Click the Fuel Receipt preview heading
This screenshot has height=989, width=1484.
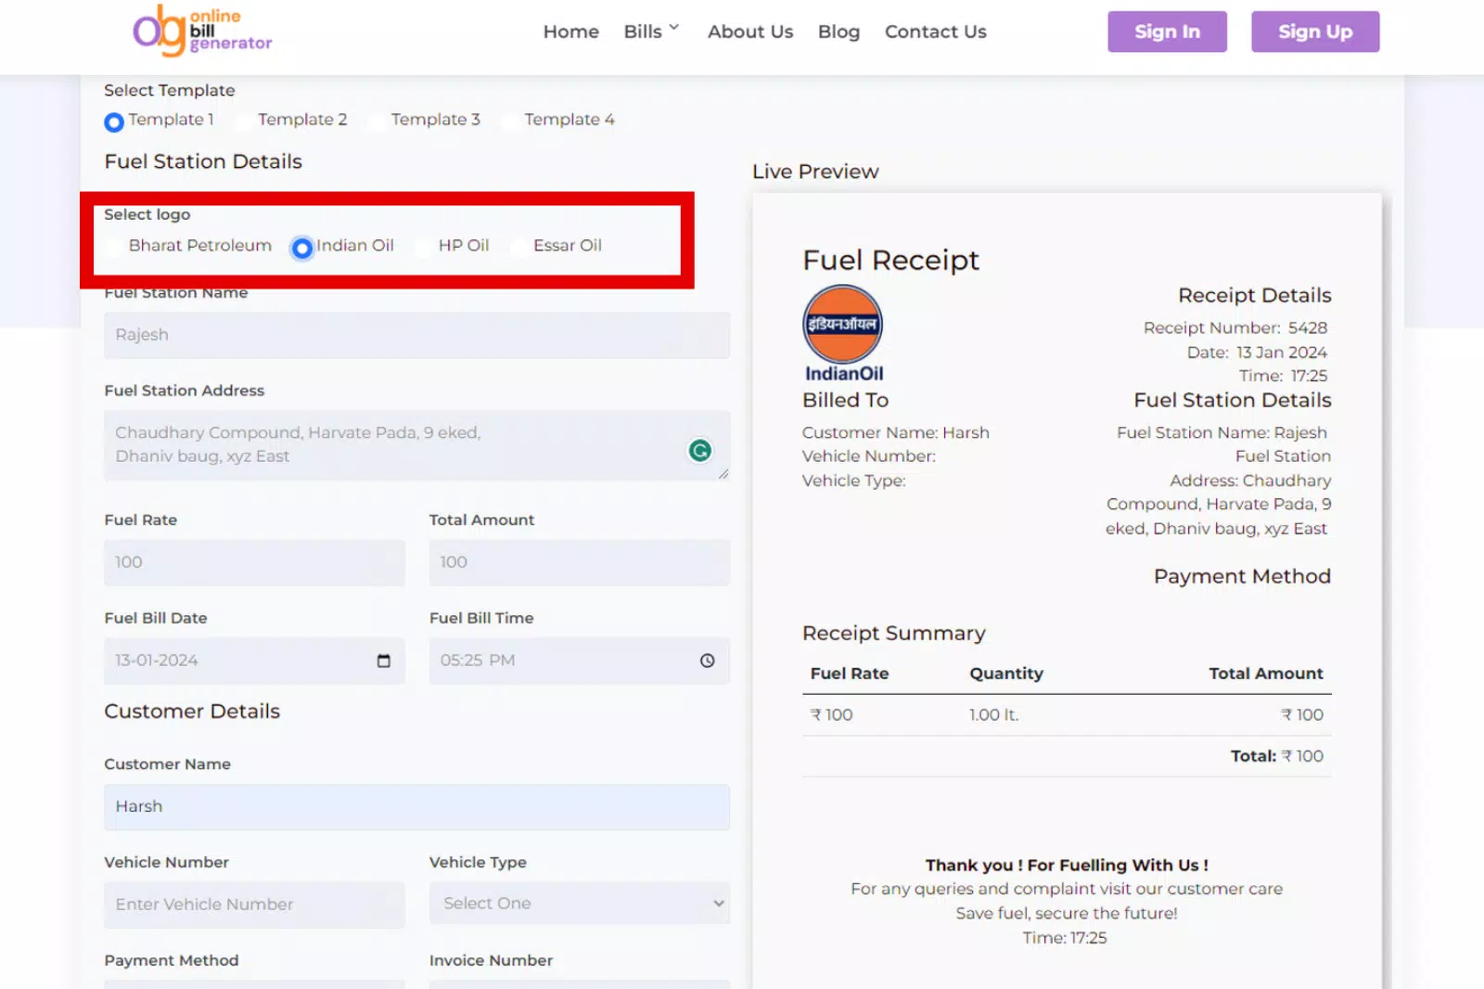[x=890, y=261]
